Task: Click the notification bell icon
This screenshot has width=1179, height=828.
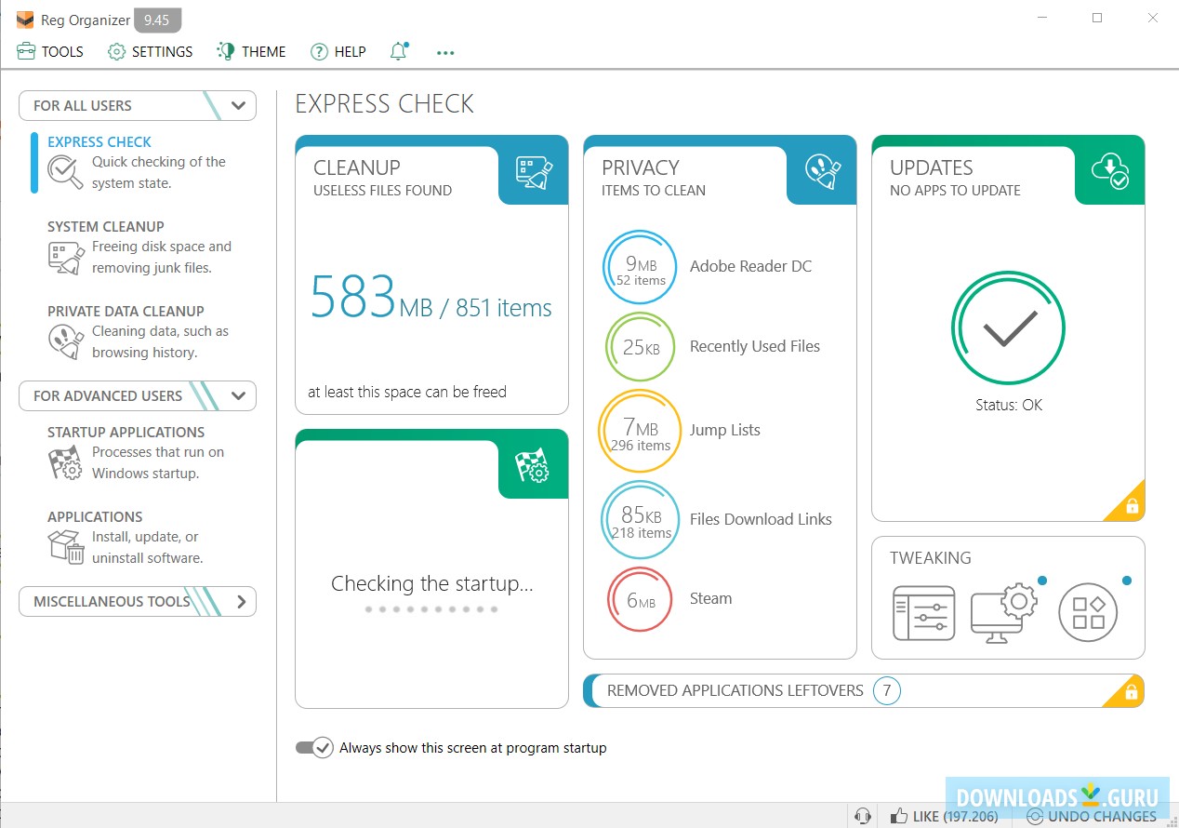Action: pyautogui.click(x=399, y=51)
